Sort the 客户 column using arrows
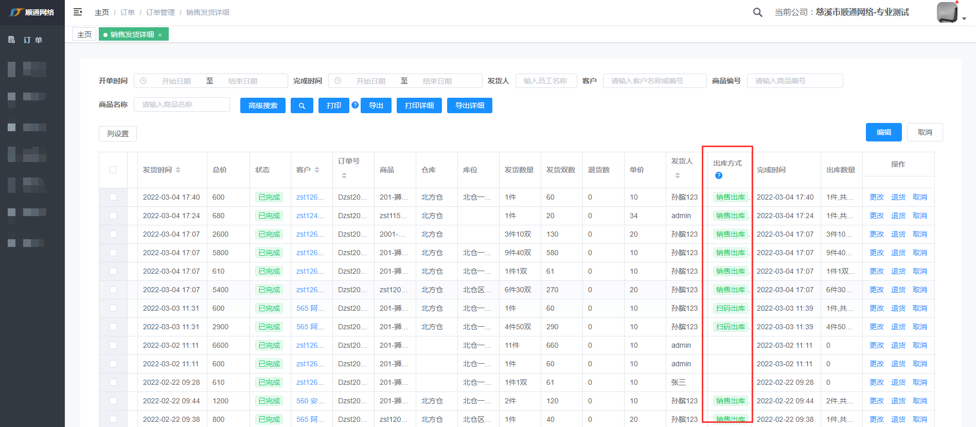 pos(317,170)
